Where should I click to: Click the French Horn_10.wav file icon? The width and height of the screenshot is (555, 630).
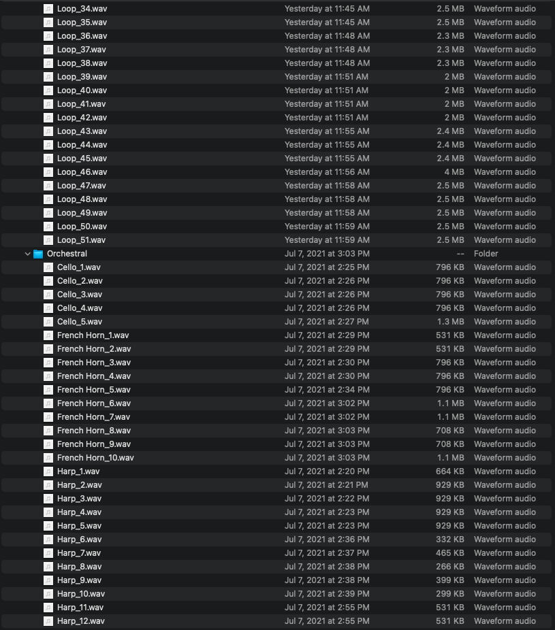(48, 458)
